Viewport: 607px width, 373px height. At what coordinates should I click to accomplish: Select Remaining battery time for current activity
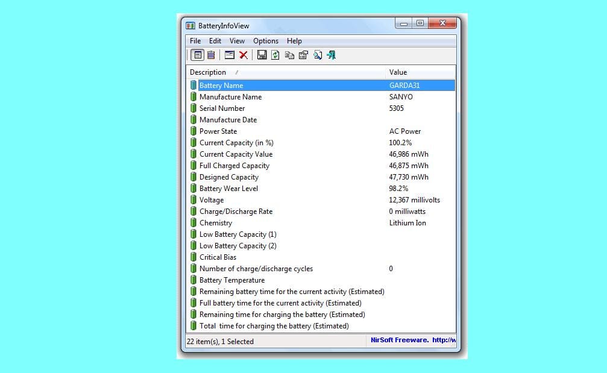coord(321,292)
